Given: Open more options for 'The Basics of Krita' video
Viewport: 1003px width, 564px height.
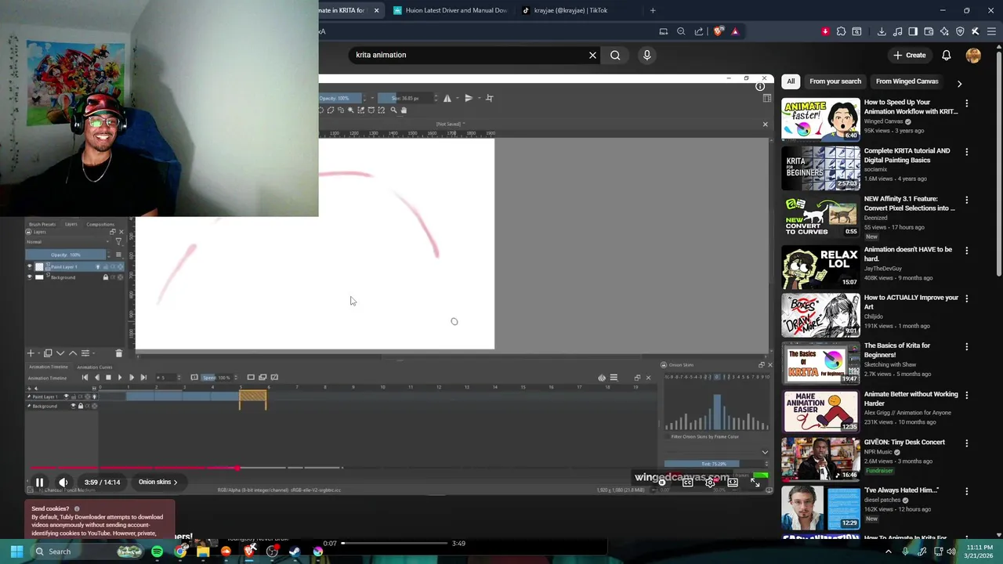Looking at the screenshot, I should tap(966, 347).
